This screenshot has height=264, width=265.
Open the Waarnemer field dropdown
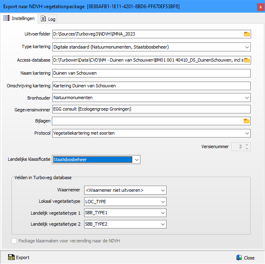coord(163,190)
